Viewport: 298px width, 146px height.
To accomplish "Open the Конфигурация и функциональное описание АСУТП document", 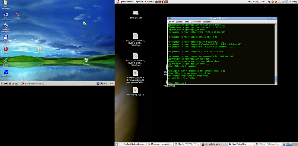I will 136,77.
